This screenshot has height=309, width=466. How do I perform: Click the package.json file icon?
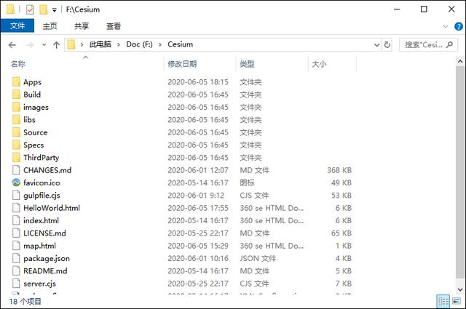coord(16,258)
